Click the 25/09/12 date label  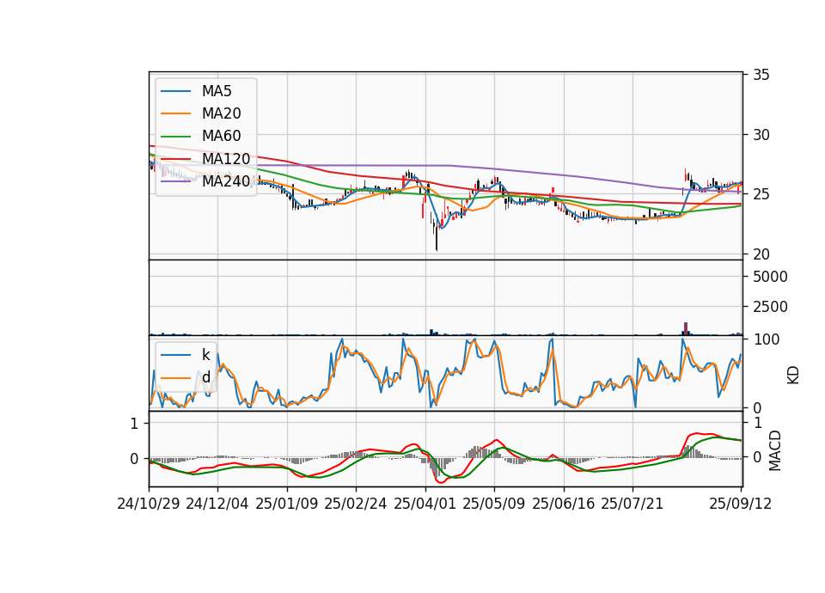click(x=740, y=504)
